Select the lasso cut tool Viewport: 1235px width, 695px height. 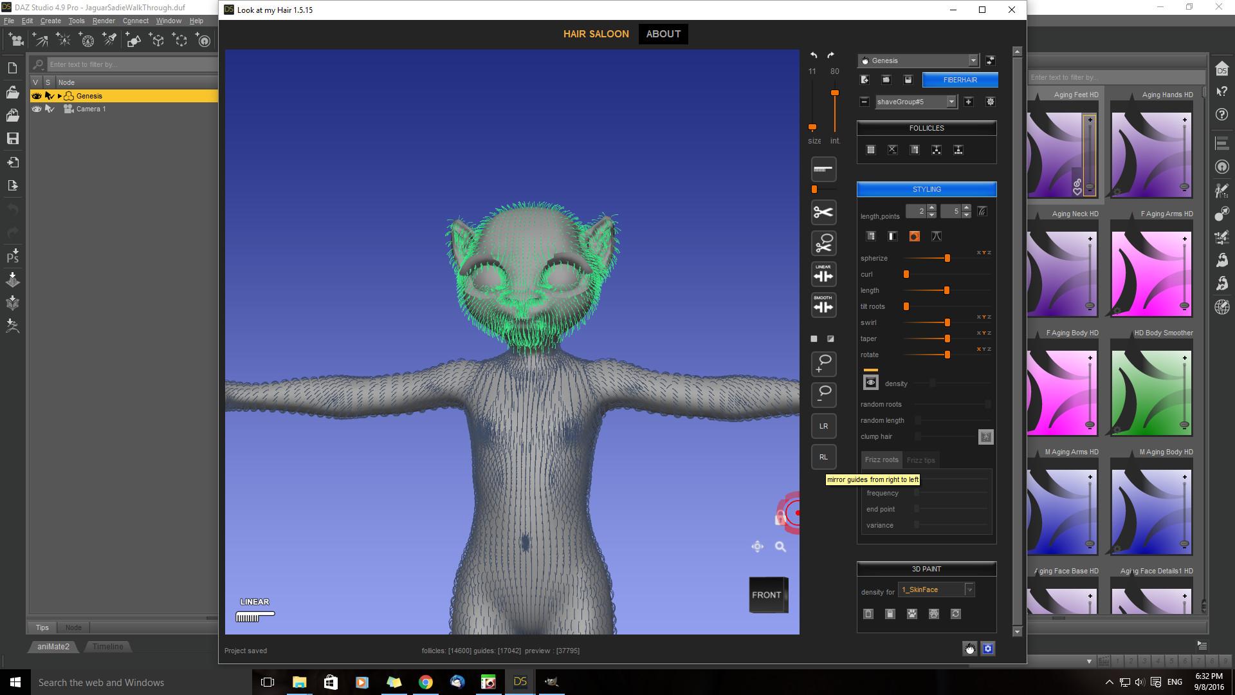(823, 244)
